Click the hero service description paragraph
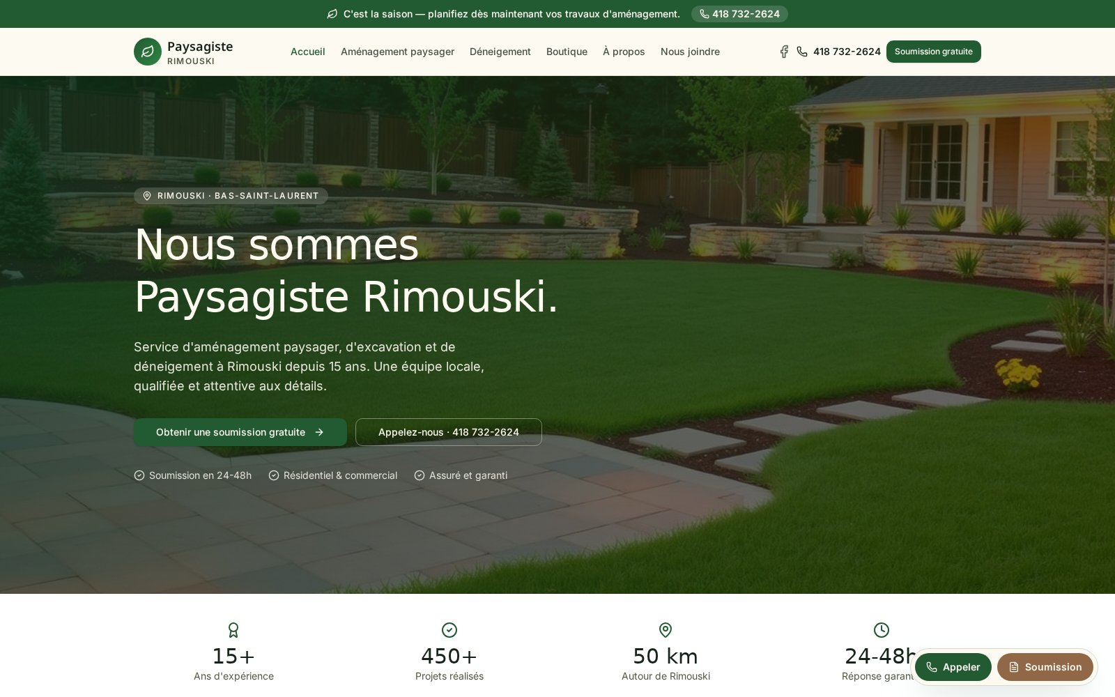The width and height of the screenshot is (1115, 697). 309,367
